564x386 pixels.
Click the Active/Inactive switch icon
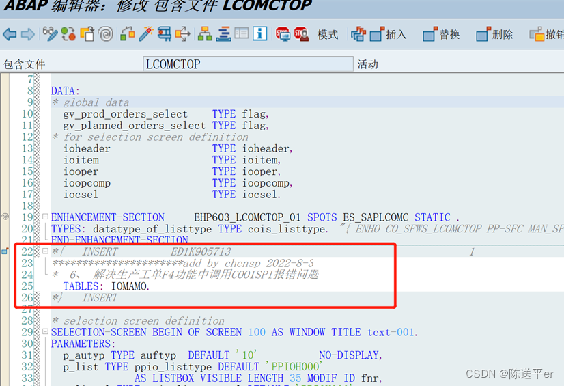coord(68,33)
